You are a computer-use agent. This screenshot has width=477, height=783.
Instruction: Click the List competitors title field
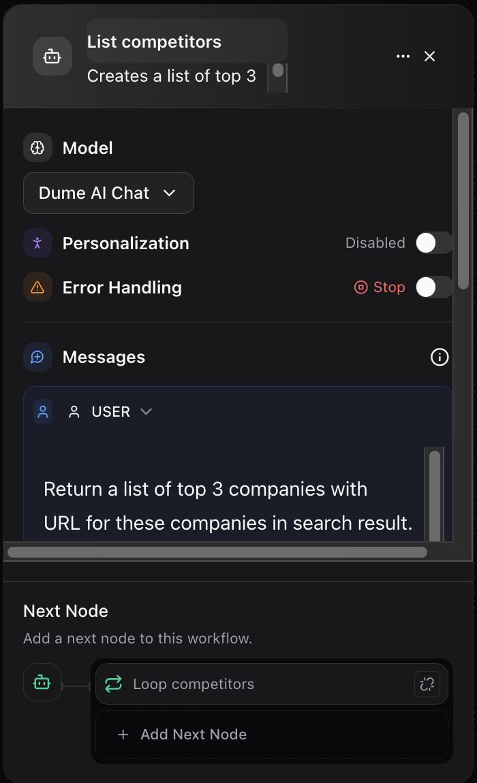click(153, 42)
